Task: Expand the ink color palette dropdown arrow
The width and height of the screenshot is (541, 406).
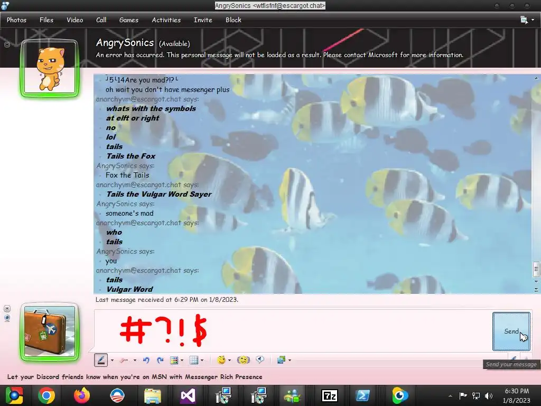Action: (182, 361)
